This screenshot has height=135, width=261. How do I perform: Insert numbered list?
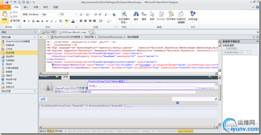88,14
